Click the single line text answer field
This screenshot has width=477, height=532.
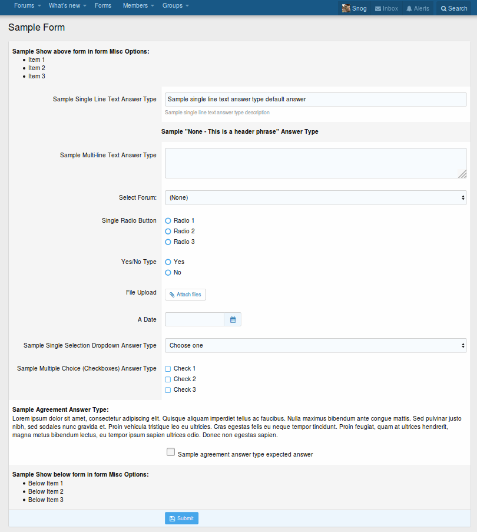point(316,99)
